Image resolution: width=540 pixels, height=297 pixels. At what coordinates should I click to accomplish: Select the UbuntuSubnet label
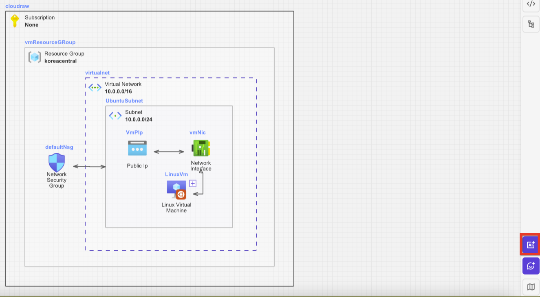tap(124, 101)
